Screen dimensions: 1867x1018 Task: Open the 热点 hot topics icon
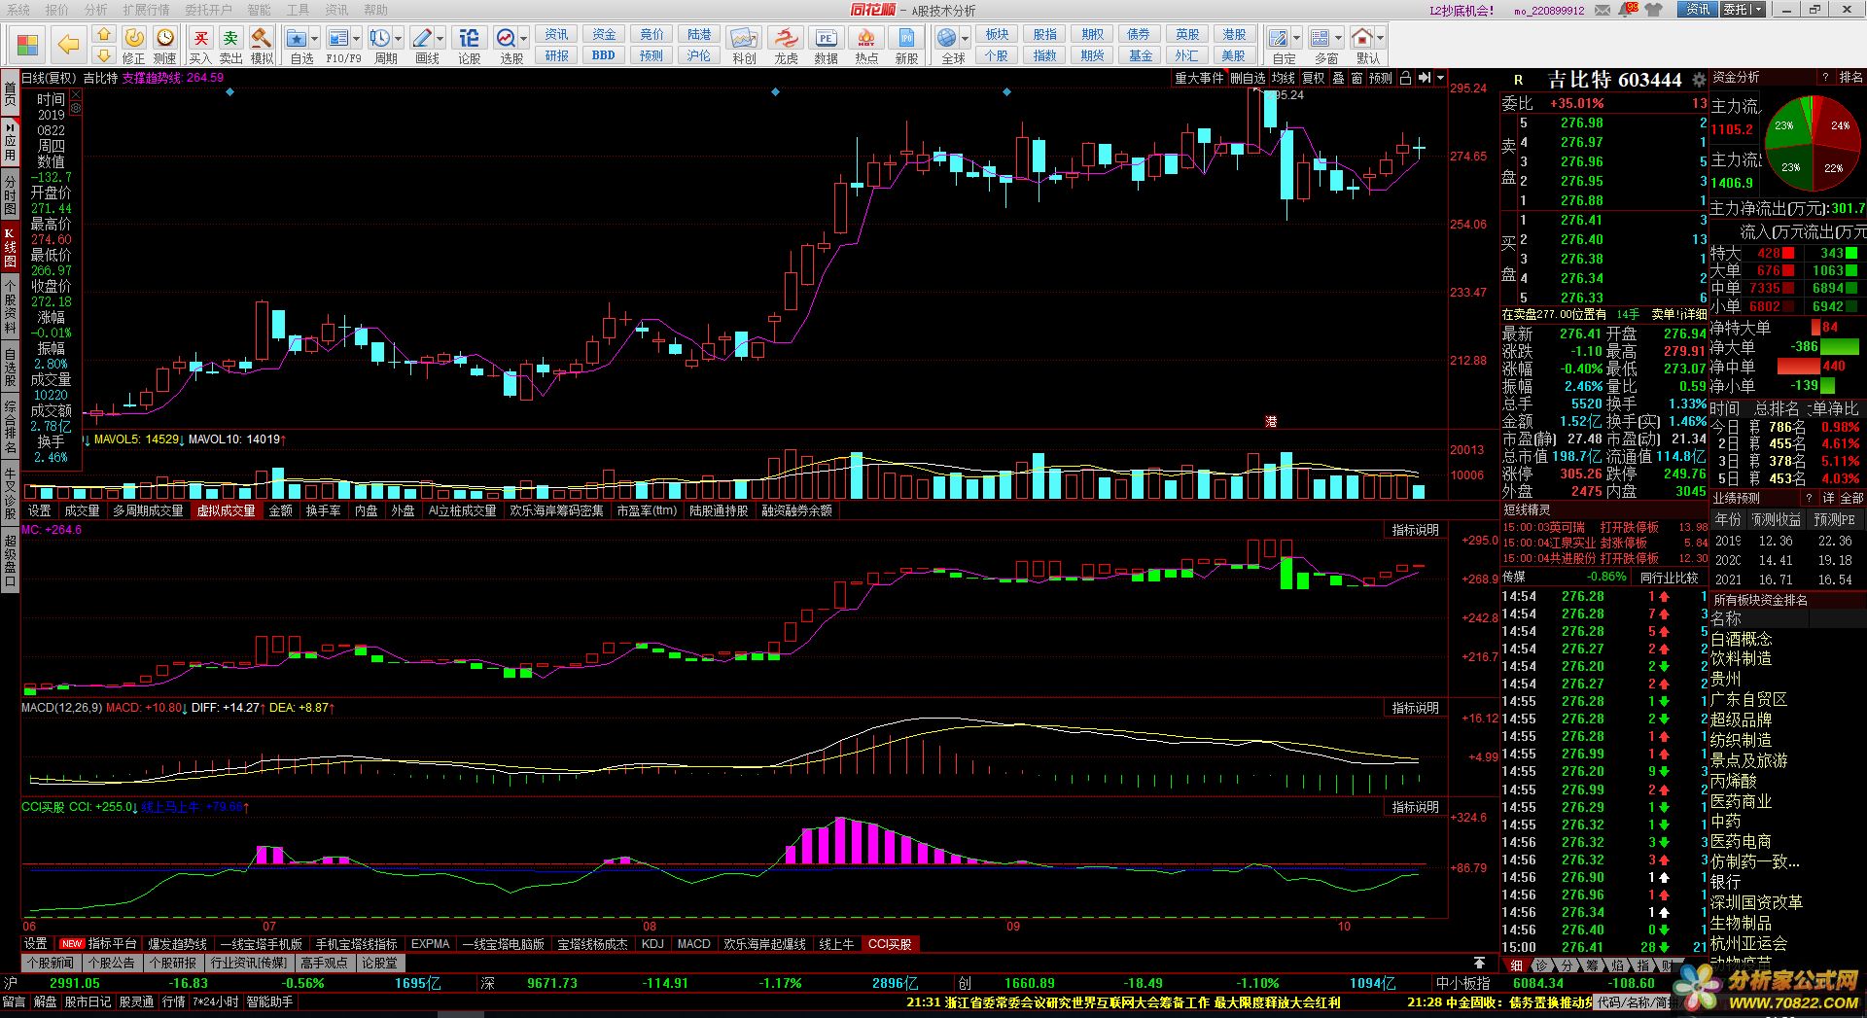point(866,44)
